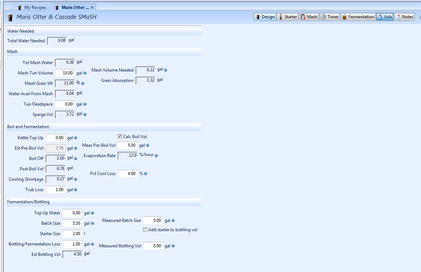Screen dimensions: 421x272
Task: Open the Starter view tab
Action: click(x=288, y=17)
